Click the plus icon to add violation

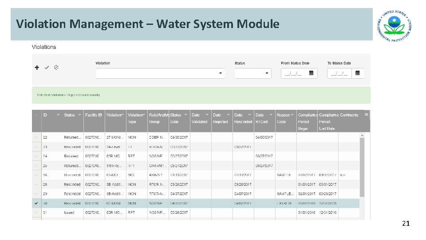[x=37, y=68]
